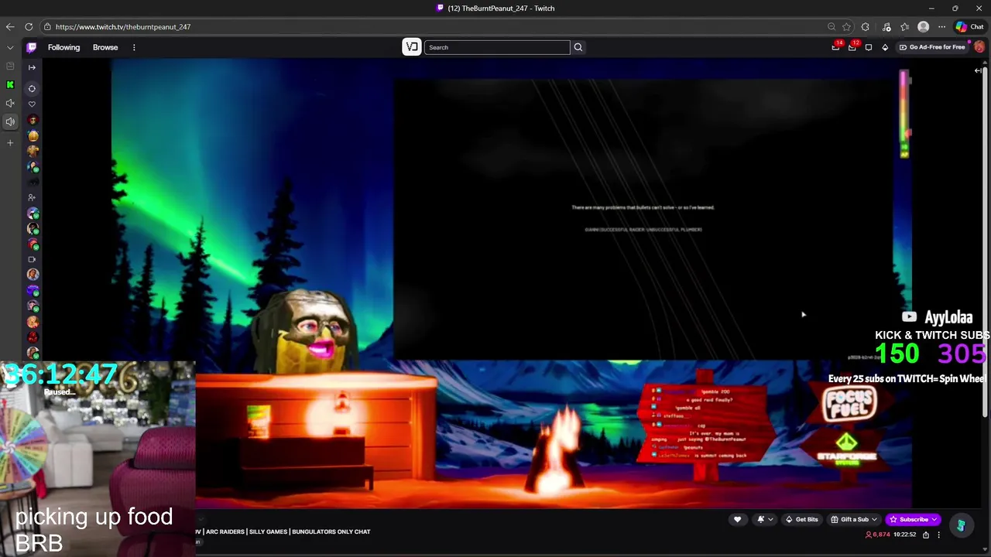Open the user profile avatar menu

click(x=979, y=47)
